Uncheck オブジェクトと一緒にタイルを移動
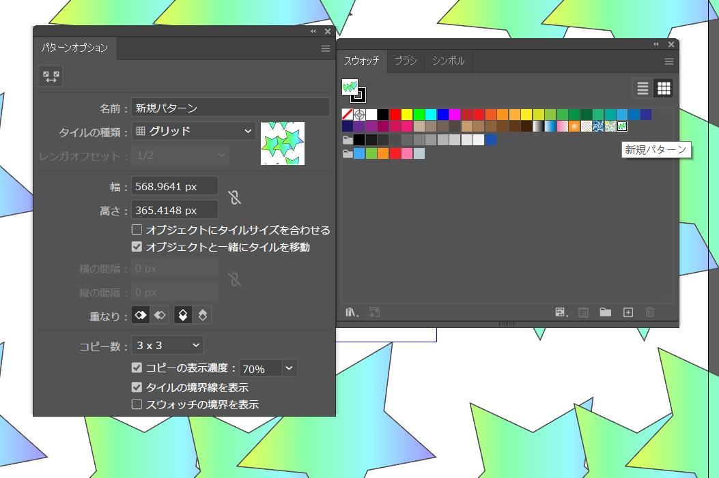This screenshot has width=719, height=478. [x=137, y=247]
